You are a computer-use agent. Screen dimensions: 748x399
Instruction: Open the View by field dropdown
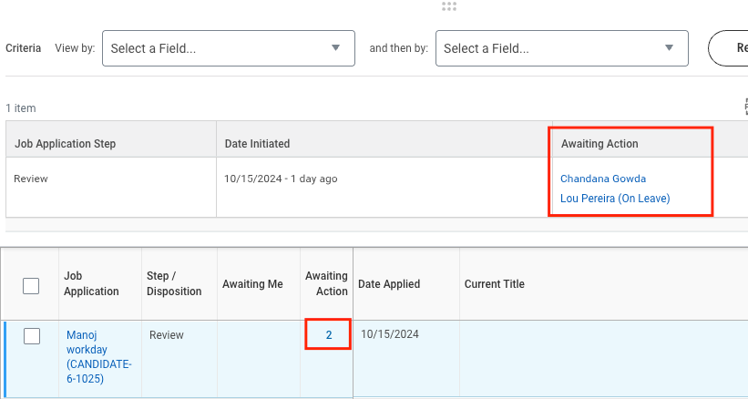229,48
